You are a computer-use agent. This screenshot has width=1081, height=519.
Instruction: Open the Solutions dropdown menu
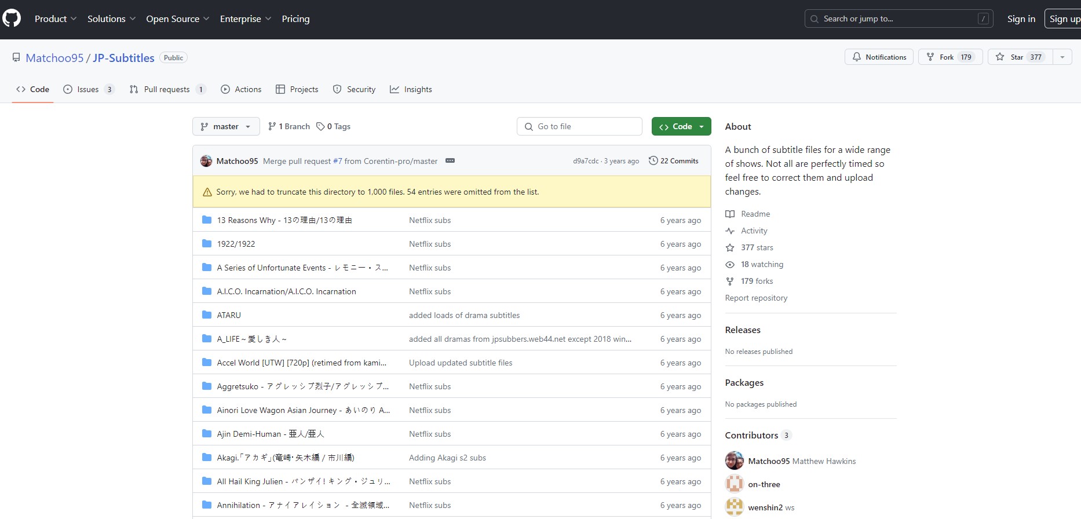[112, 19]
